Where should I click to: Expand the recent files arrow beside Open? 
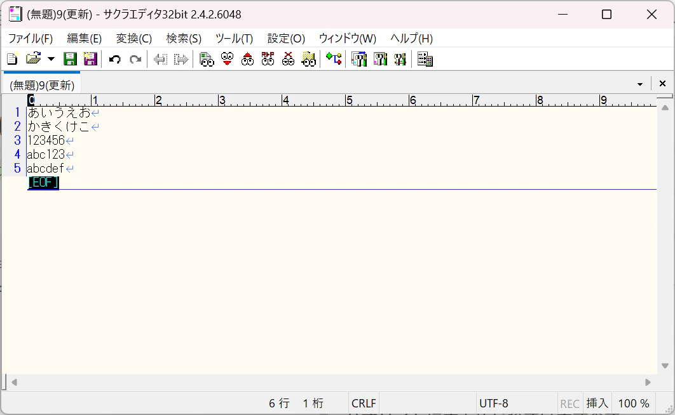point(51,59)
